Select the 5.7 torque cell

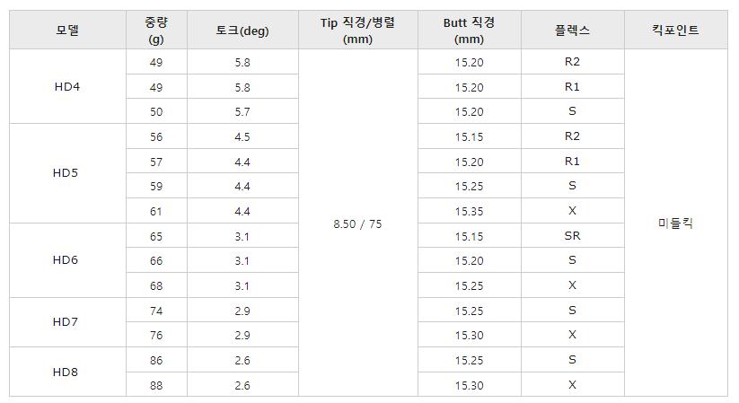click(x=242, y=111)
